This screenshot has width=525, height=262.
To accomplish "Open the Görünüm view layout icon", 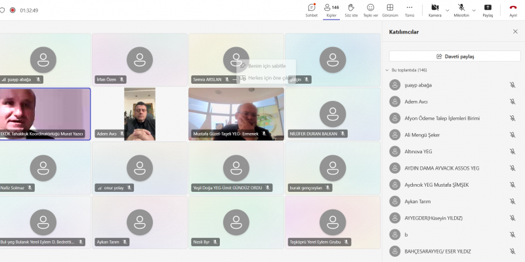I will (390, 9).
